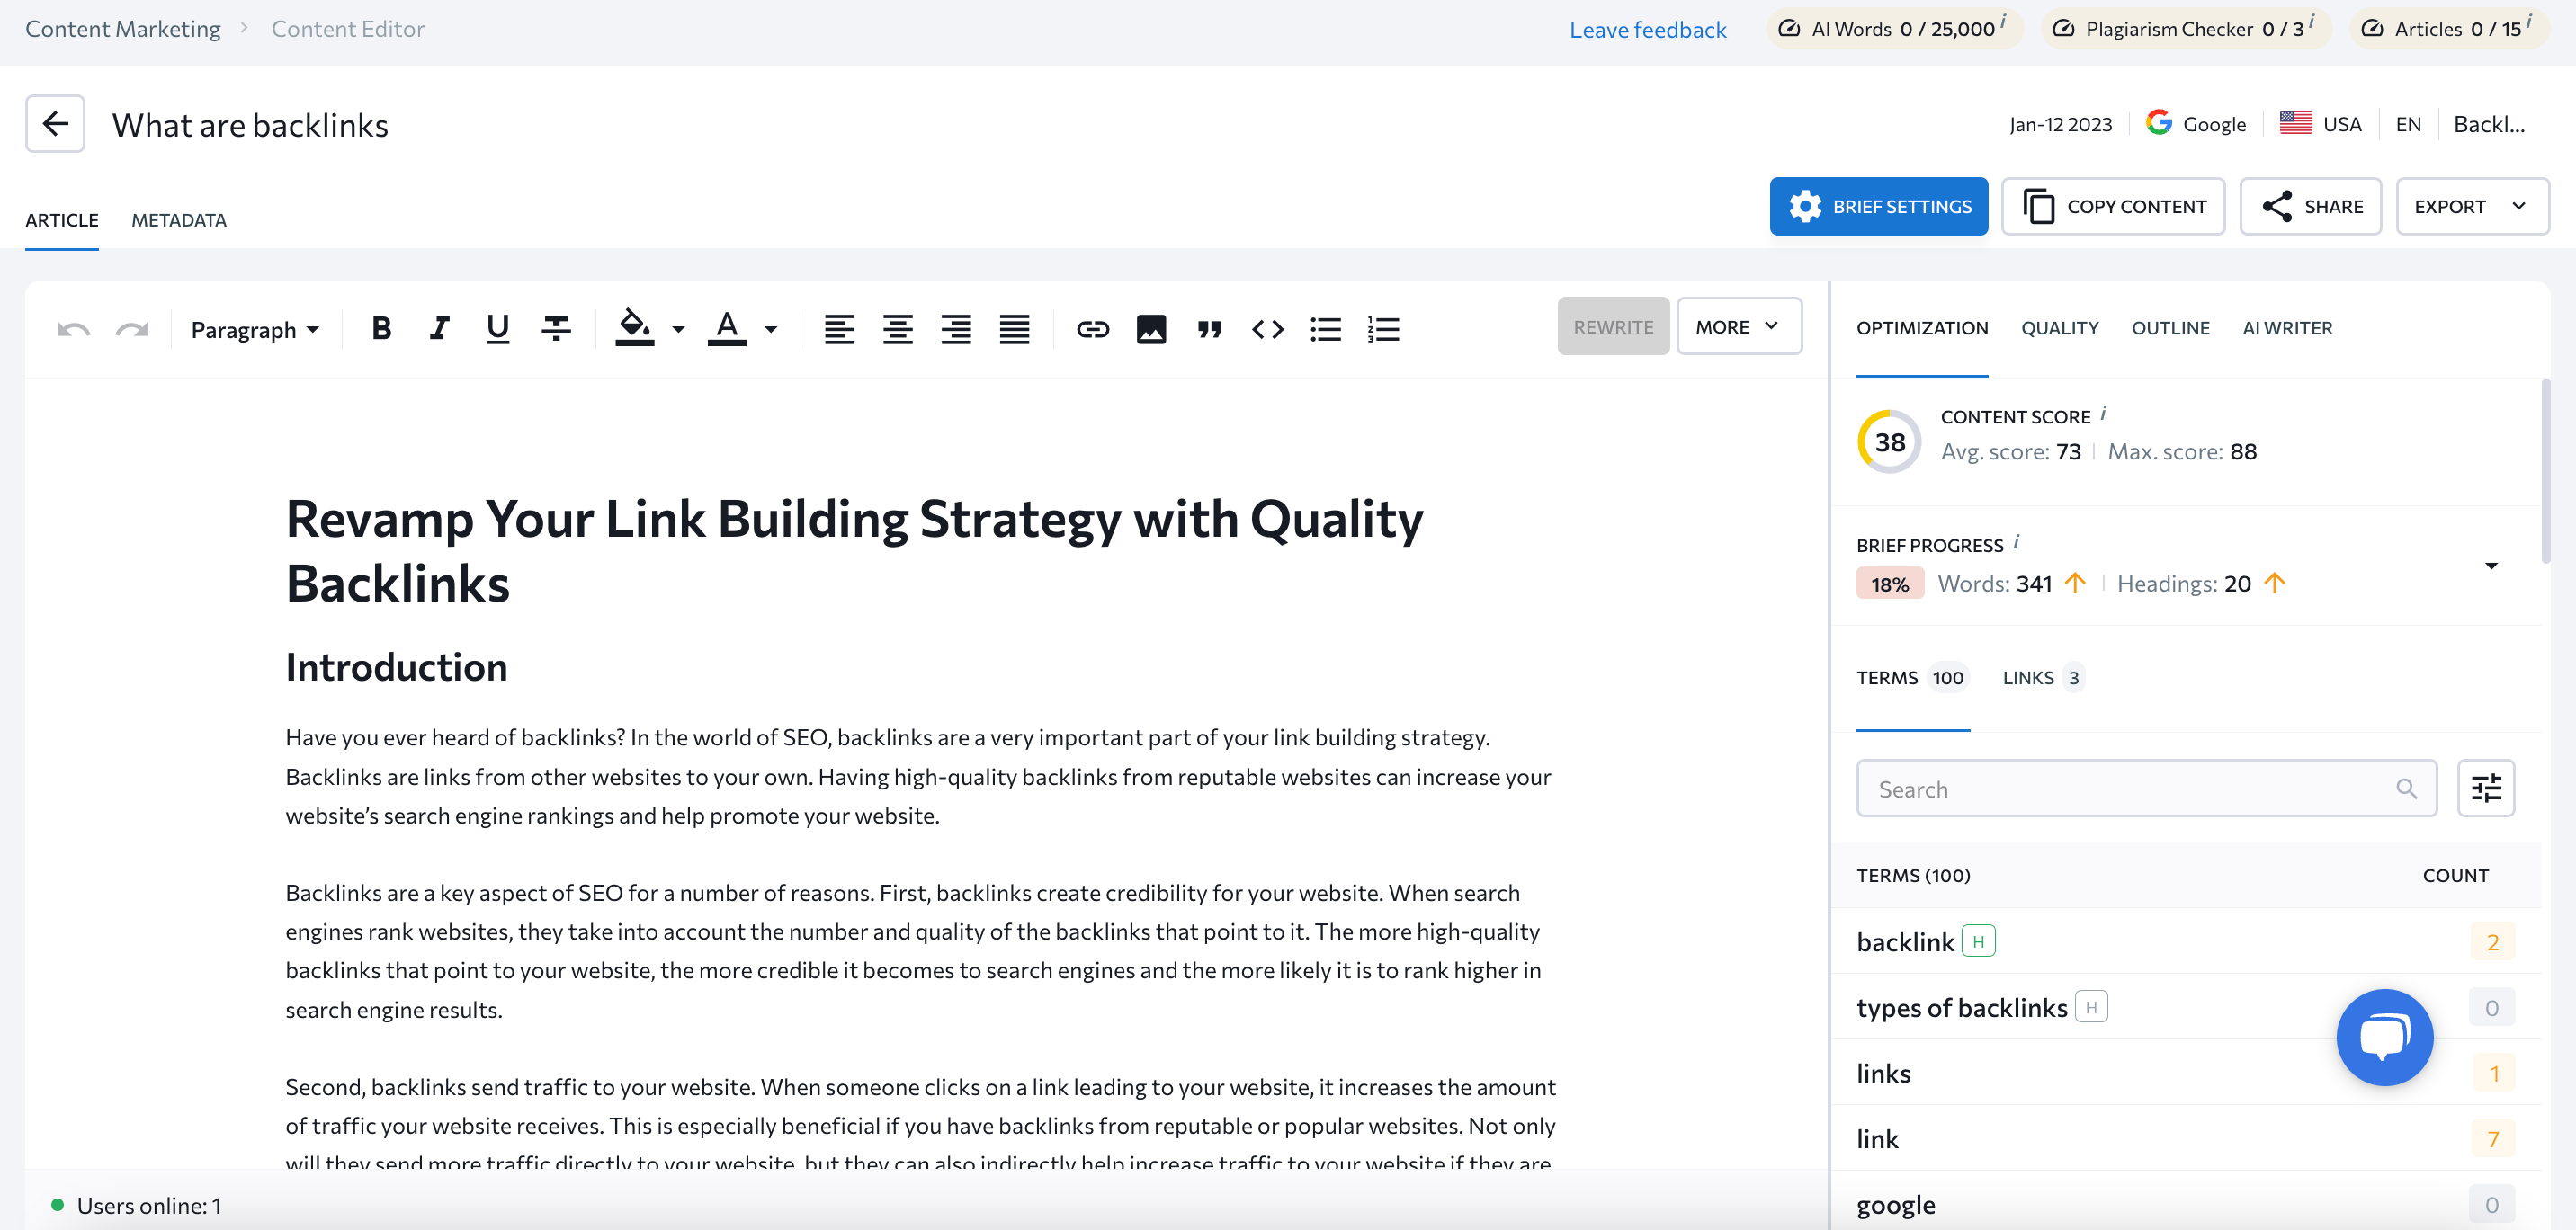Insert an image using the image icon
2576x1230 pixels.
1151,328
